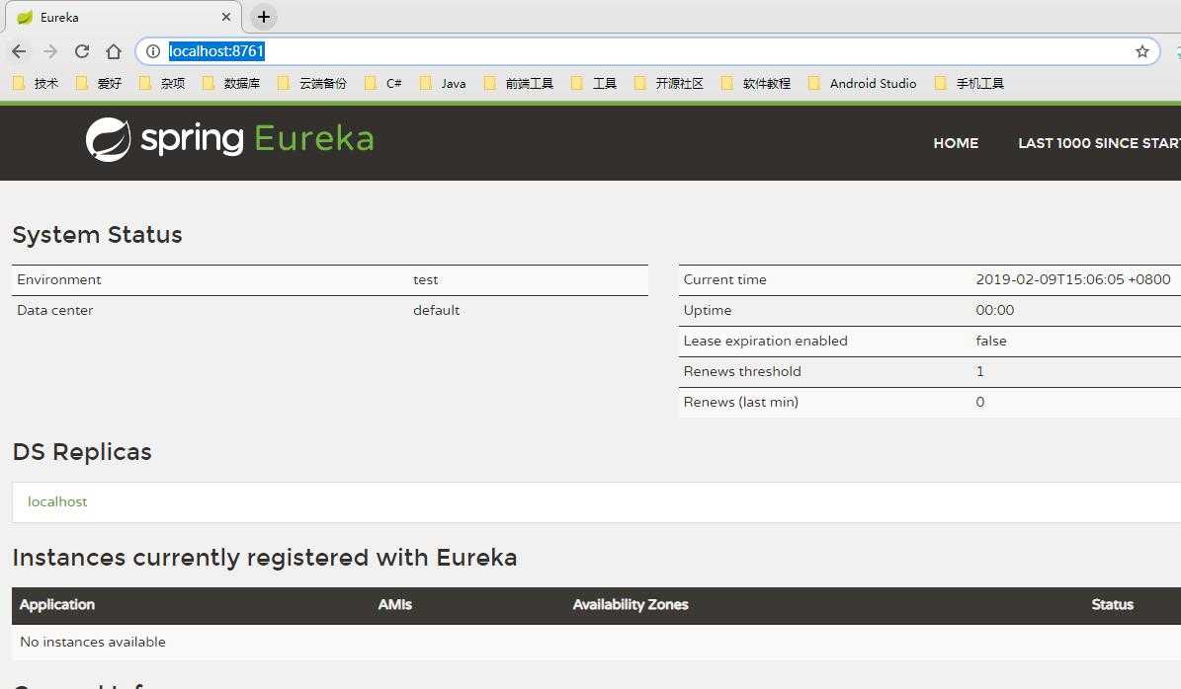Open the 工具 bookmark folder
The image size is (1181, 689).
(x=594, y=84)
